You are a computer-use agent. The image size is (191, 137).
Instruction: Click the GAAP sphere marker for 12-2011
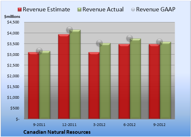[70, 30]
